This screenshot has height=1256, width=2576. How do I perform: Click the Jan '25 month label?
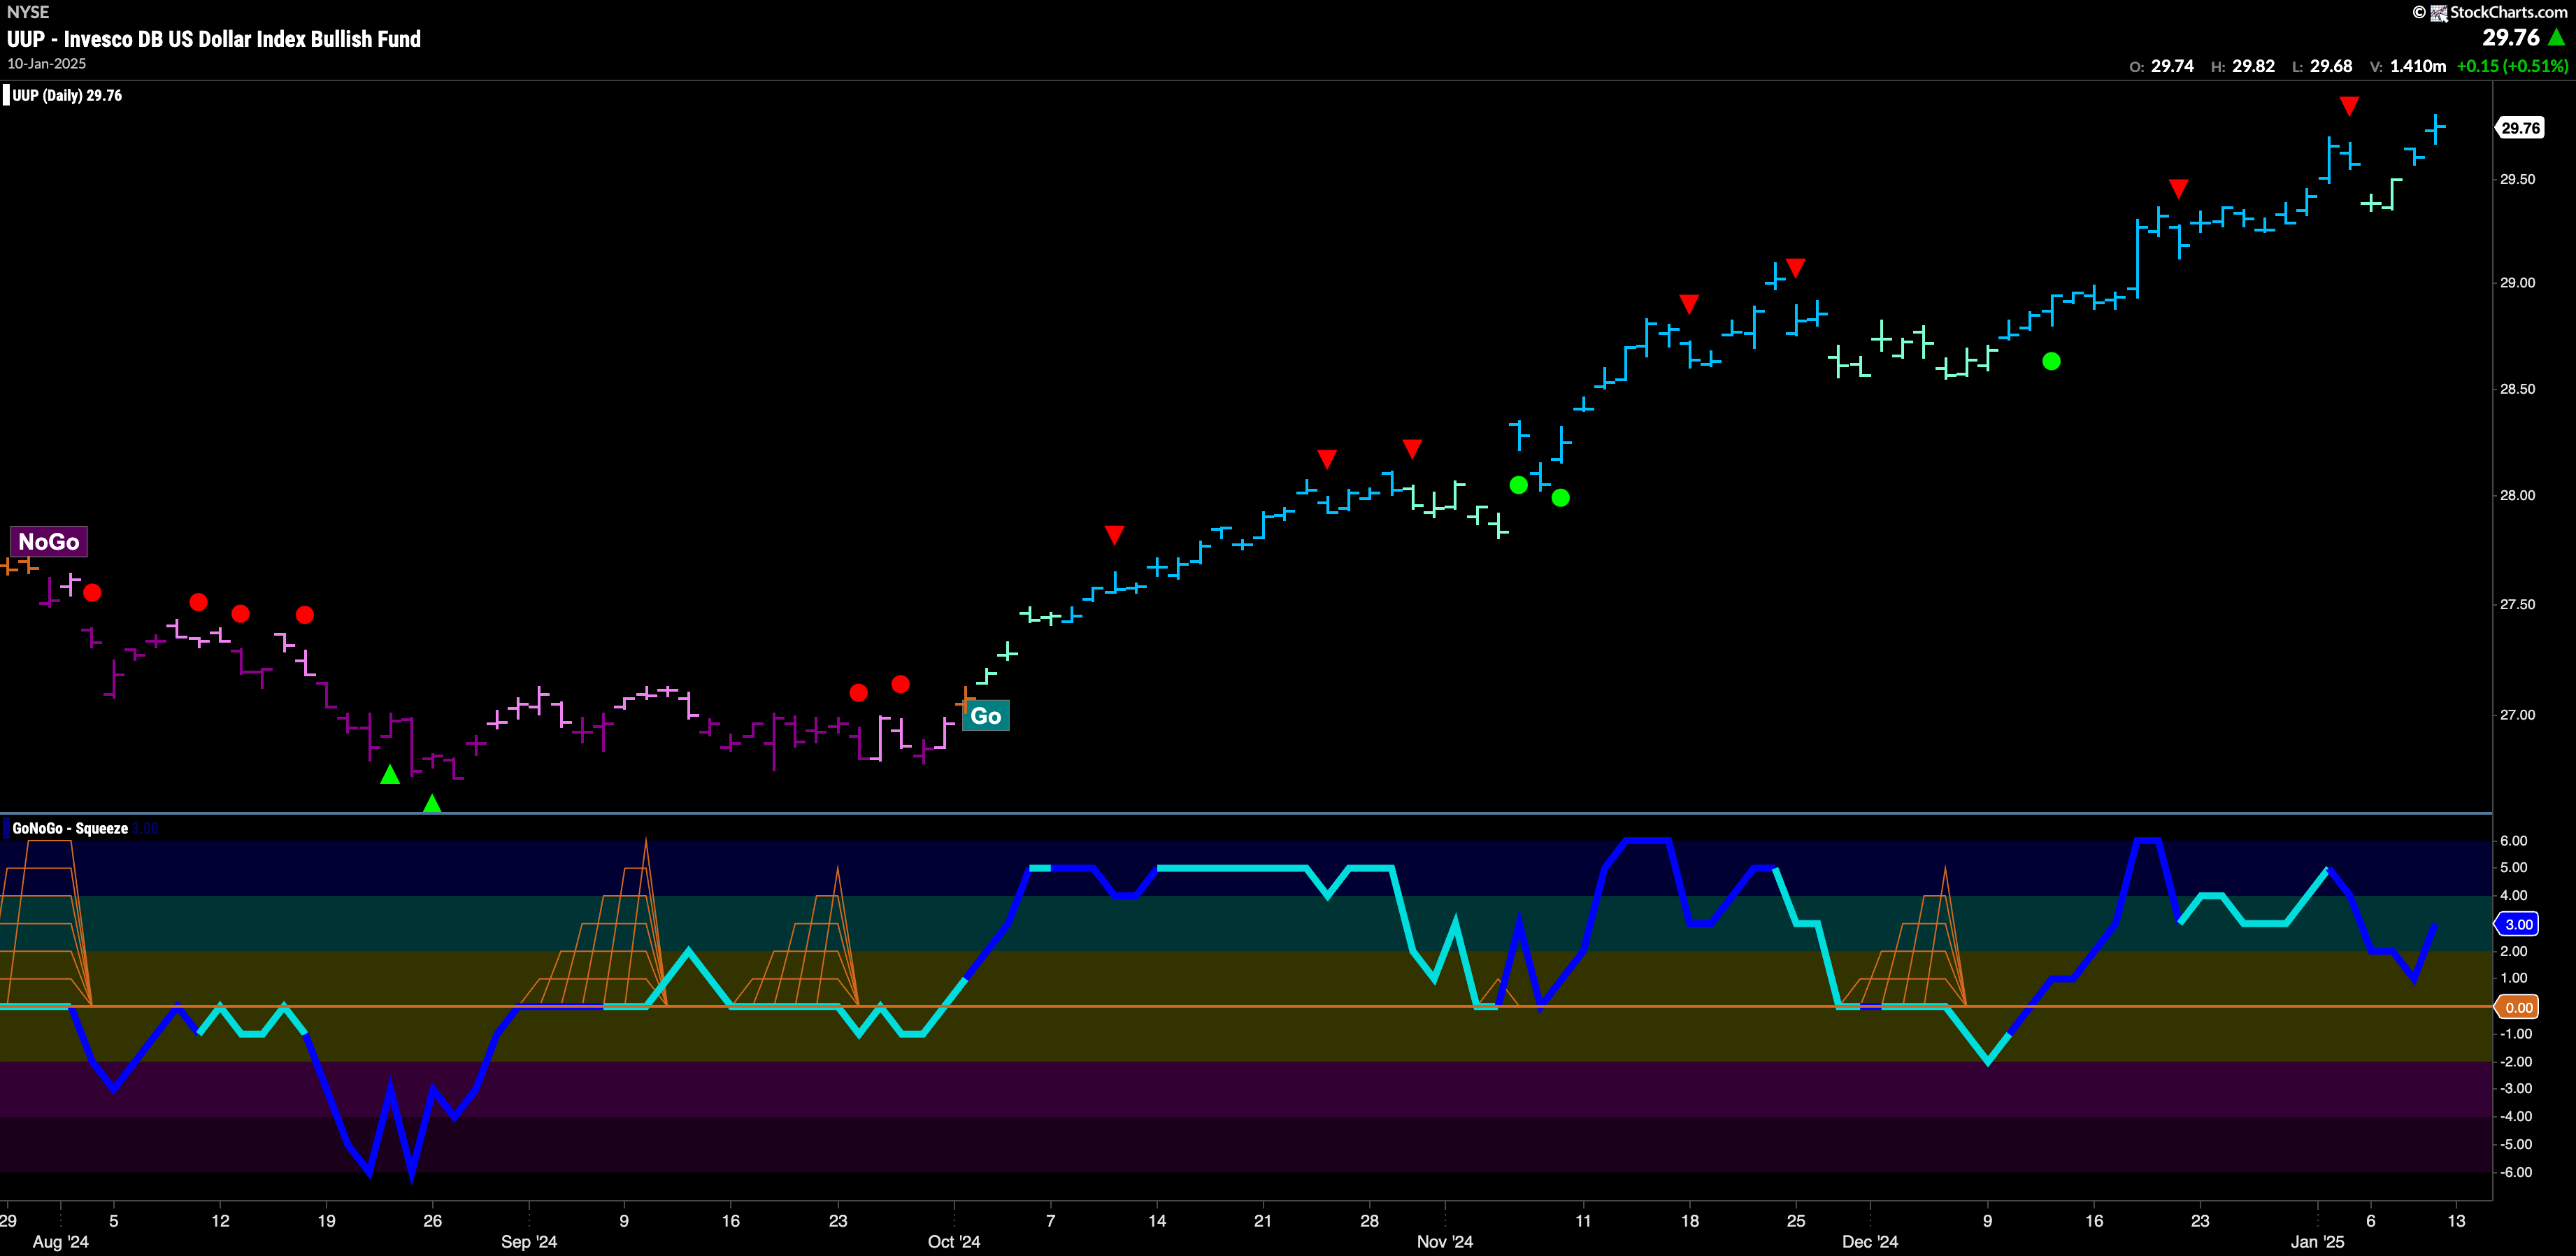click(2317, 1242)
